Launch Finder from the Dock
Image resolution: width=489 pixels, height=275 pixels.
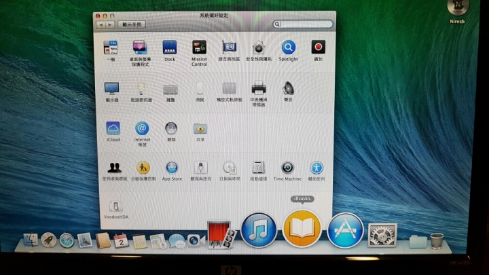point(31,240)
